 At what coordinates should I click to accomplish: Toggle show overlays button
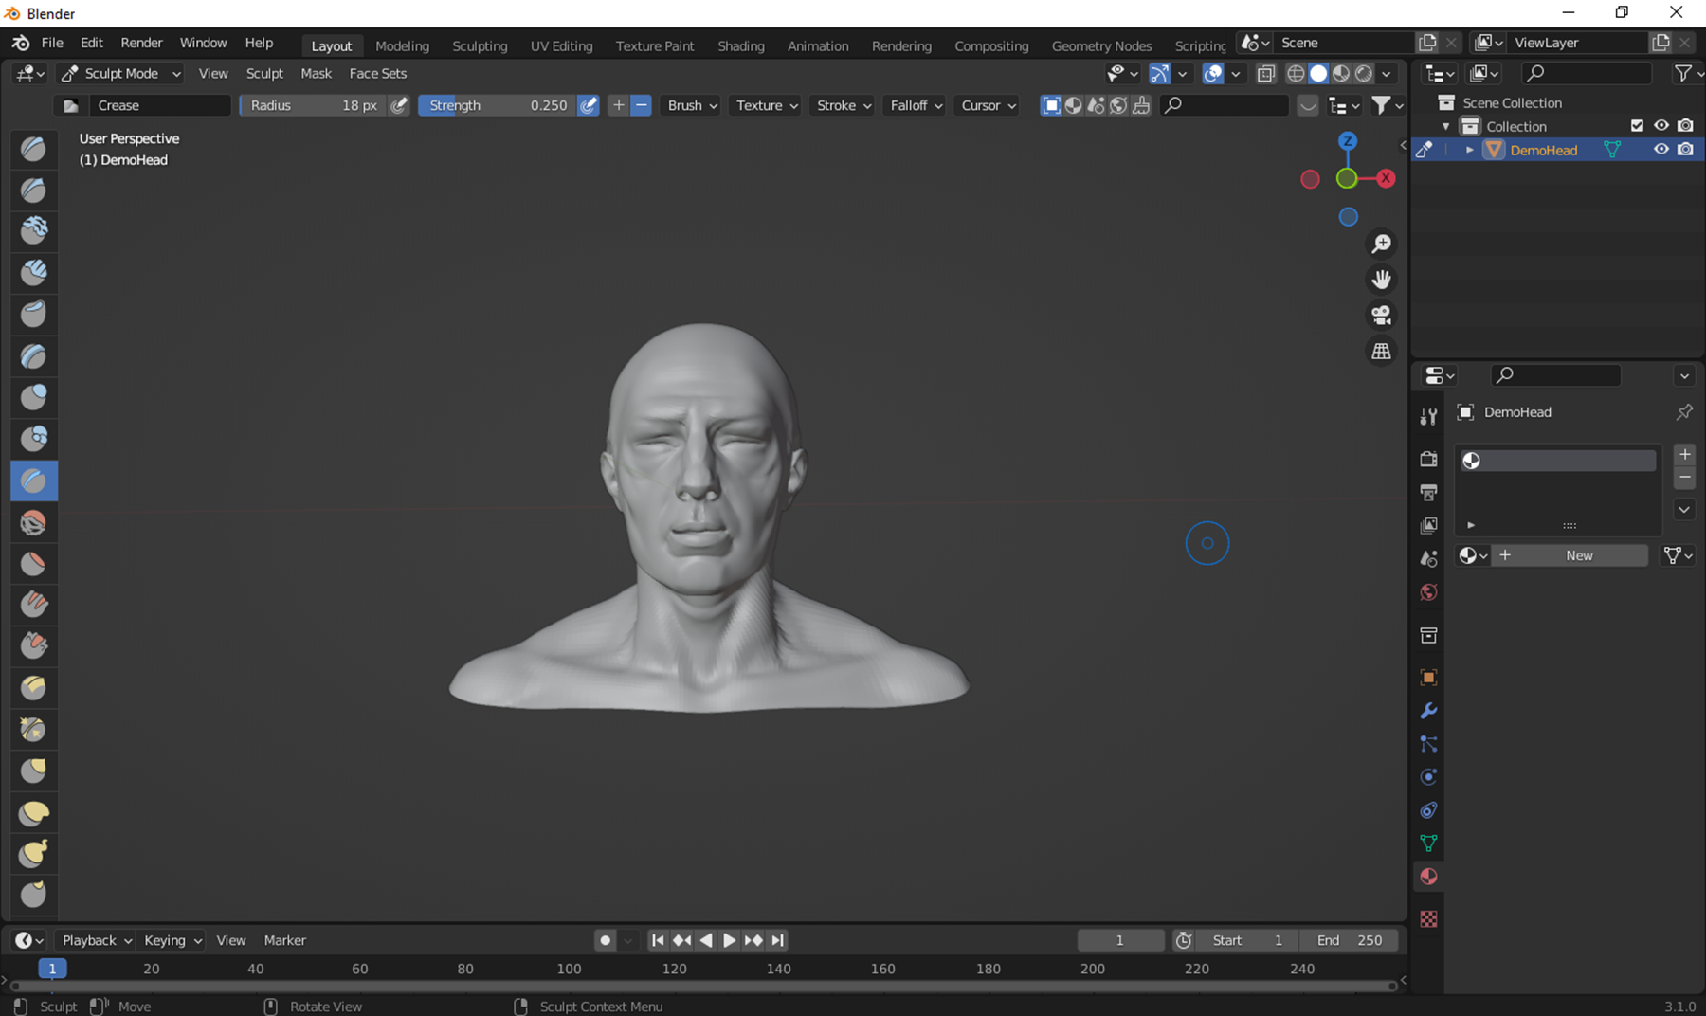point(1213,73)
